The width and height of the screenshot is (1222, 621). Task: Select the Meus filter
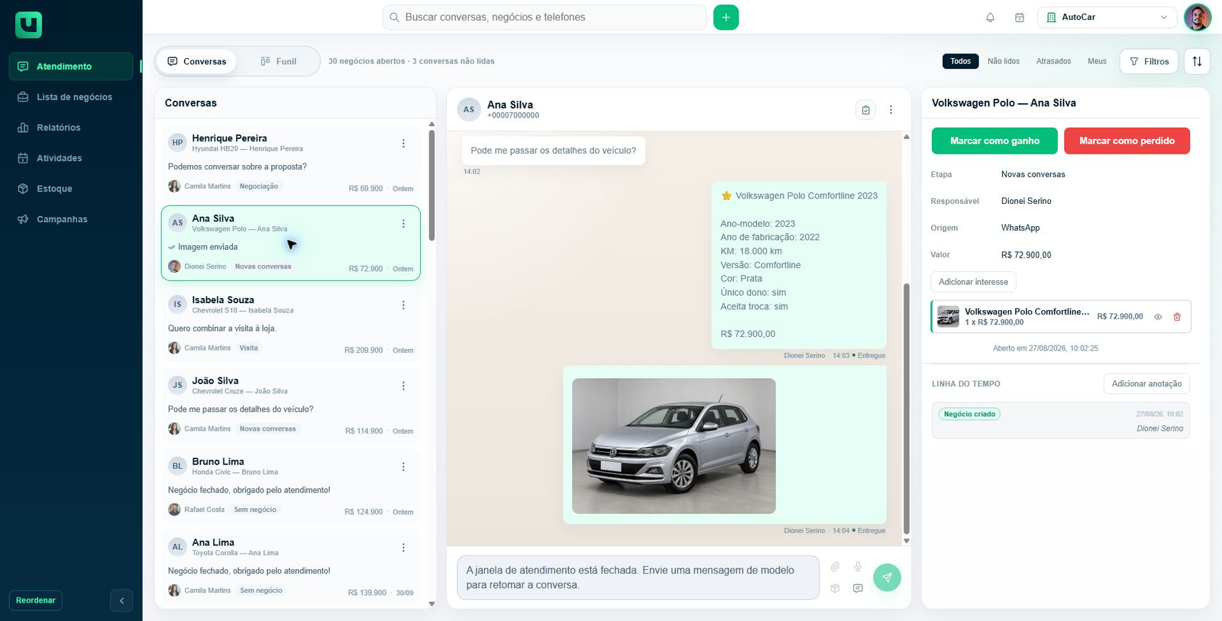[x=1097, y=61]
